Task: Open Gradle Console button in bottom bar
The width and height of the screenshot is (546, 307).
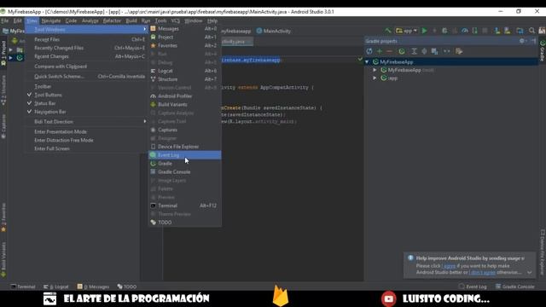Action: click(514, 287)
